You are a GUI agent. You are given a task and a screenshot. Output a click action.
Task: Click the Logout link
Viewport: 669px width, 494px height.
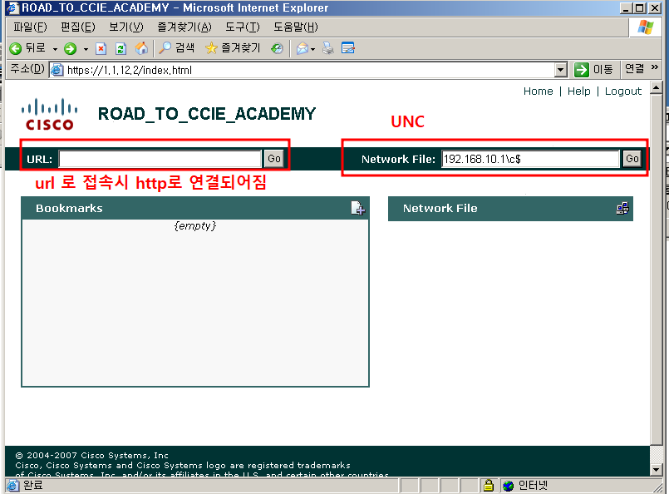click(x=623, y=91)
